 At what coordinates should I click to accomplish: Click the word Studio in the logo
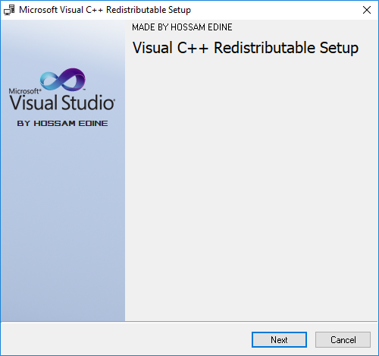pos(88,102)
